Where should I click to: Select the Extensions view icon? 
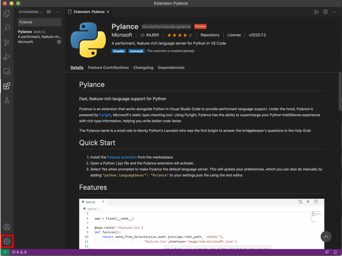pyautogui.click(x=7, y=86)
